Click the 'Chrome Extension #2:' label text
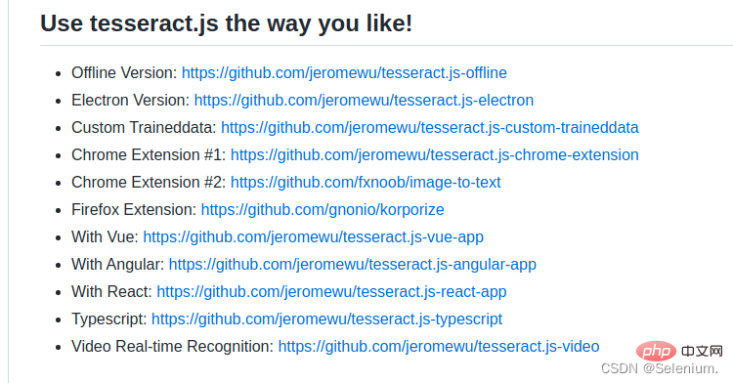Screen dimensions: 733x383 pos(149,182)
